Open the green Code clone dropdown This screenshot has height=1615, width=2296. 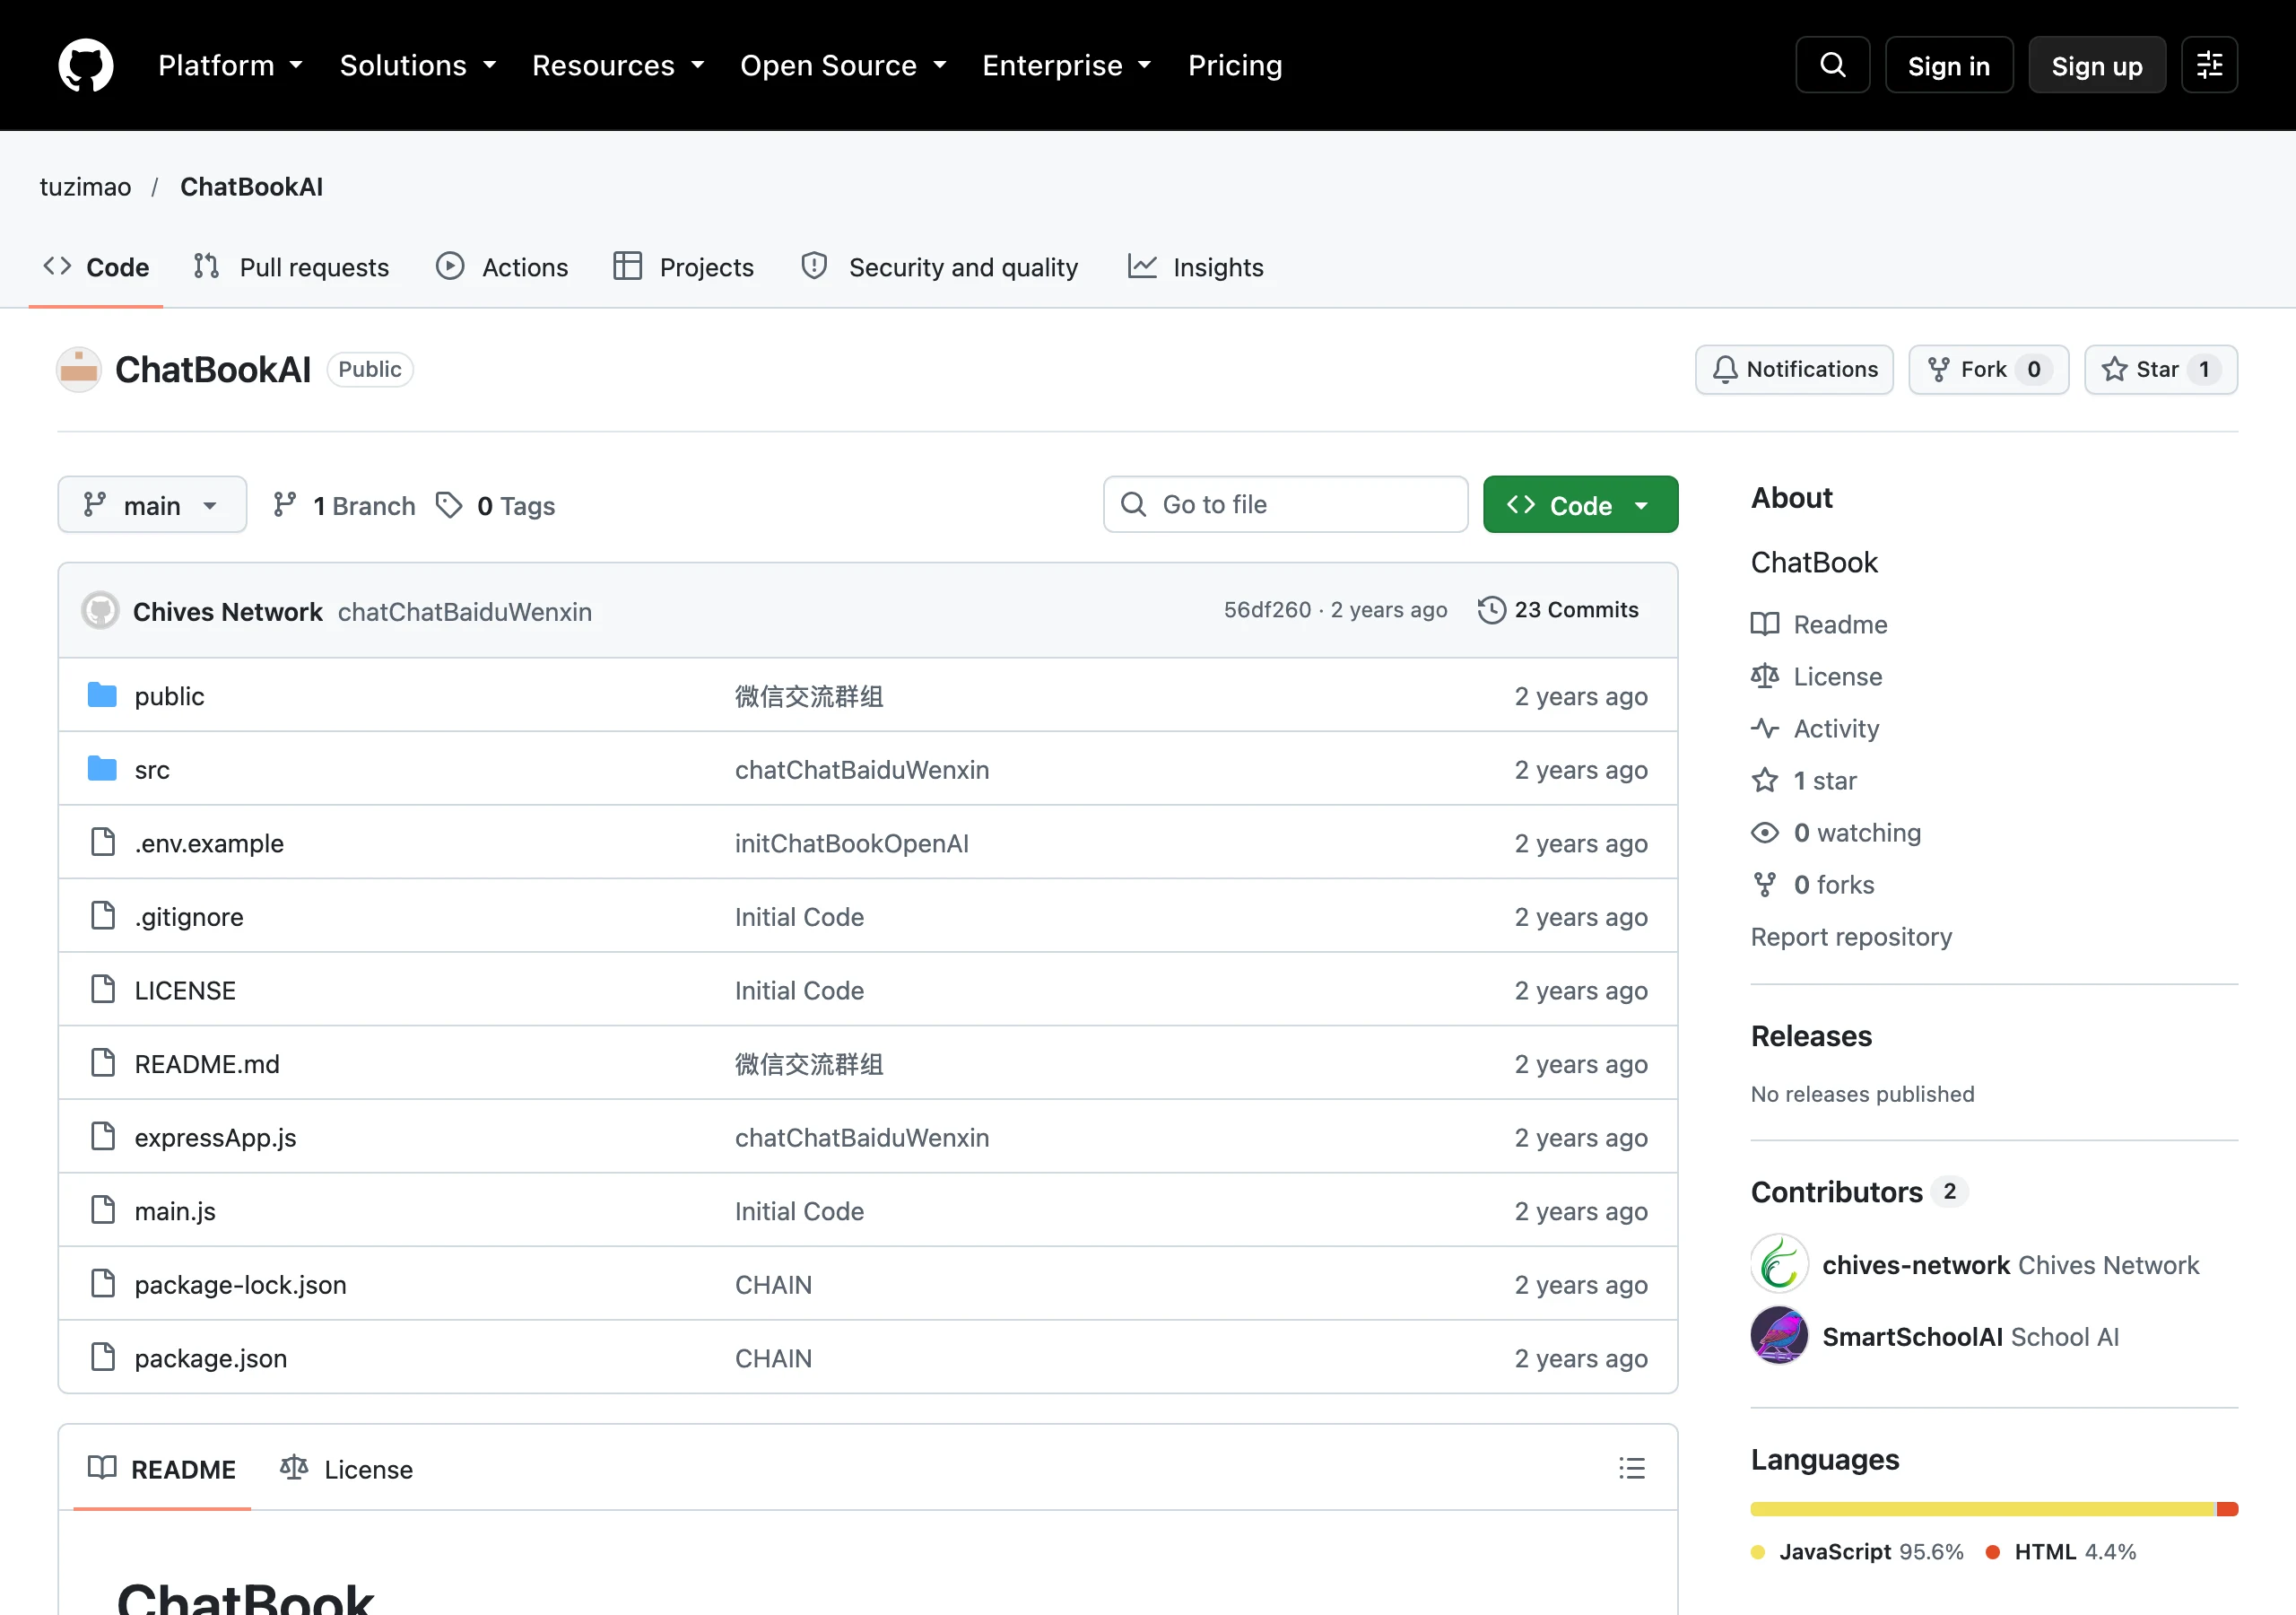point(1580,505)
